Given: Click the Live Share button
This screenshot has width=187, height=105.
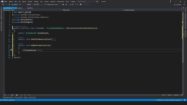Looking at the screenshot, I should [177, 5].
